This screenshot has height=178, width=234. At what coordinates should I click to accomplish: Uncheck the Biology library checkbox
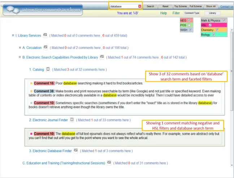214,34
